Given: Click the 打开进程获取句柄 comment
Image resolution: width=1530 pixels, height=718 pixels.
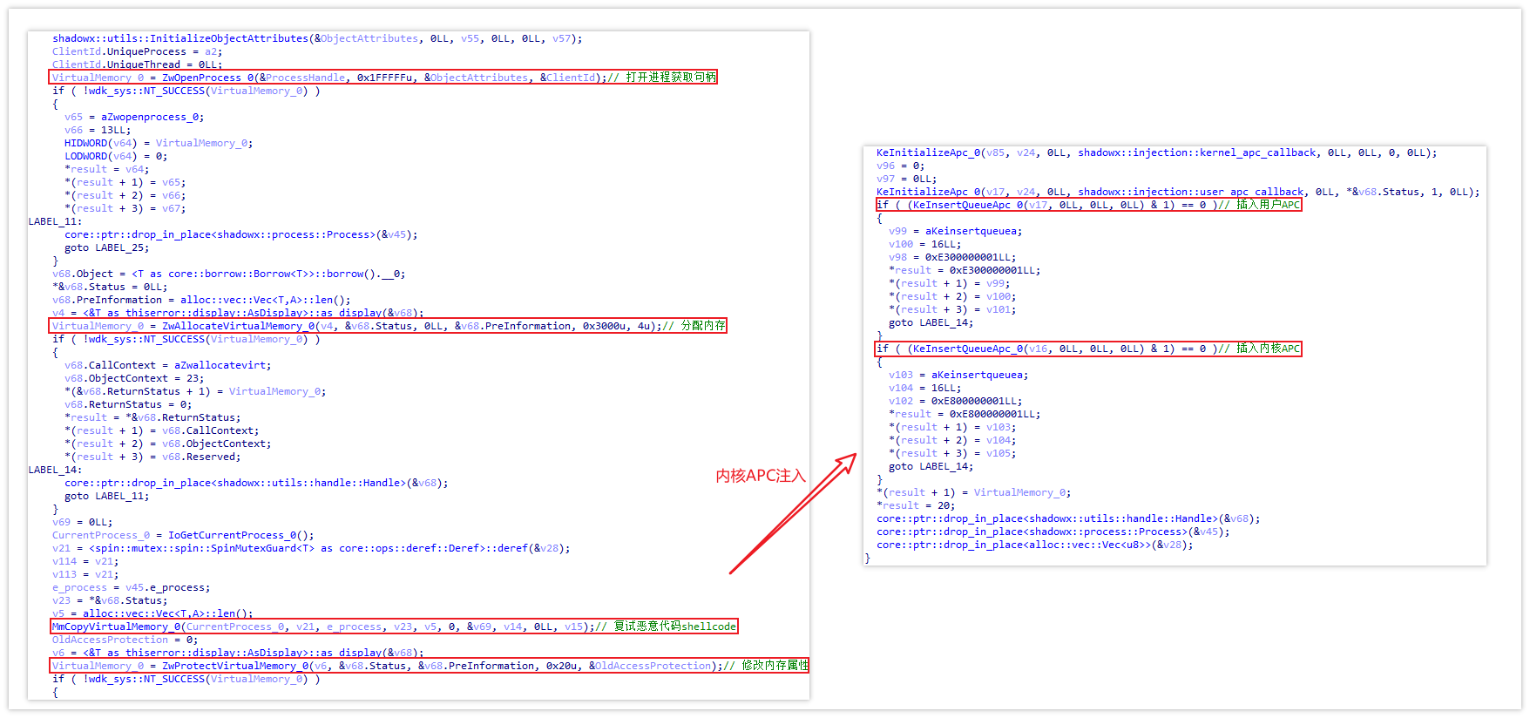Looking at the screenshot, I should (671, 78).
